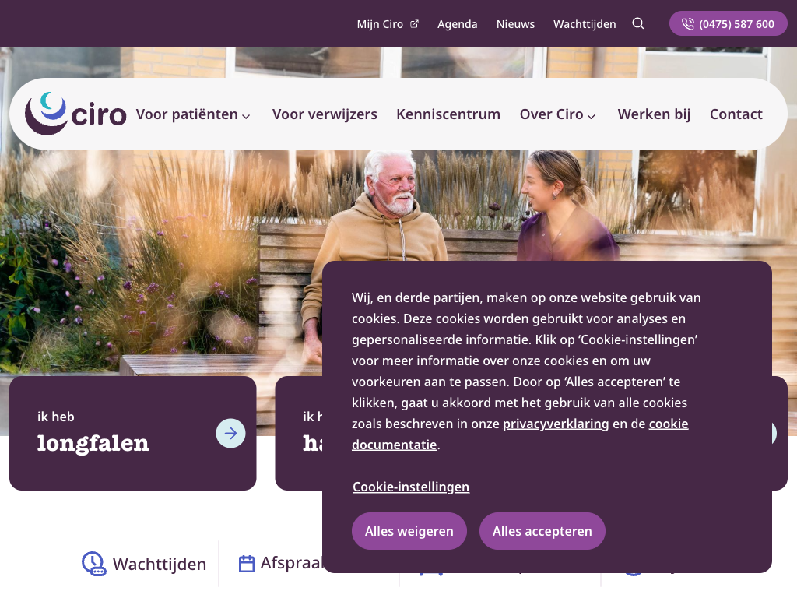This screenshot has width=797, height=598.
Task: Select Contact in the main navigation
Action: pyautogui.click(x=736, y=114)
